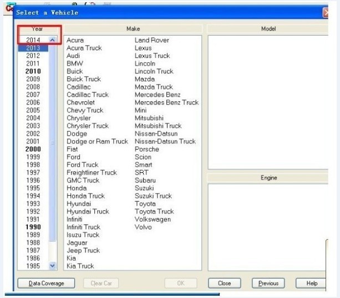Select Freightliner Truck make
340x298 pixels.
92,172
